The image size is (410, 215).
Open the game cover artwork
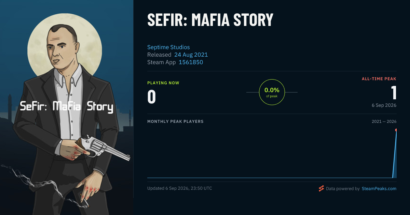(67, 107)
